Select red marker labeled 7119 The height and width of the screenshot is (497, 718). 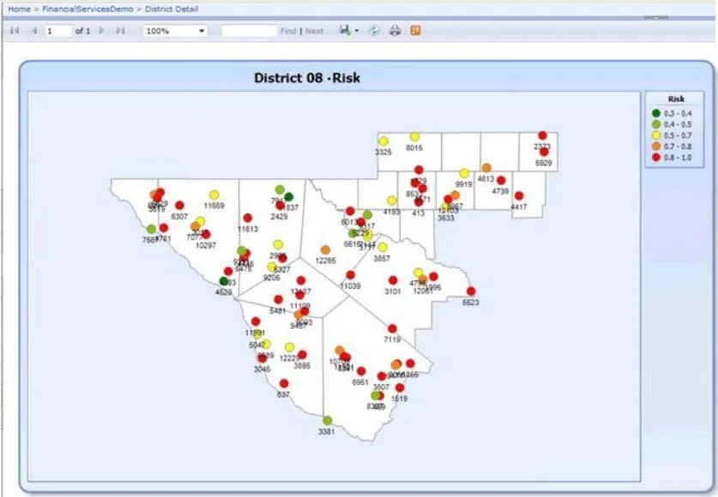392,328
